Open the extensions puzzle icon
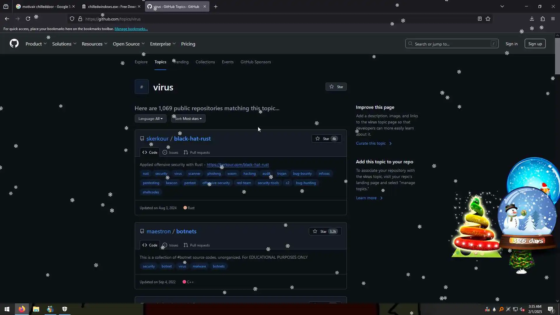The width and height of the screenshot is (560, 315). point(542,19)
